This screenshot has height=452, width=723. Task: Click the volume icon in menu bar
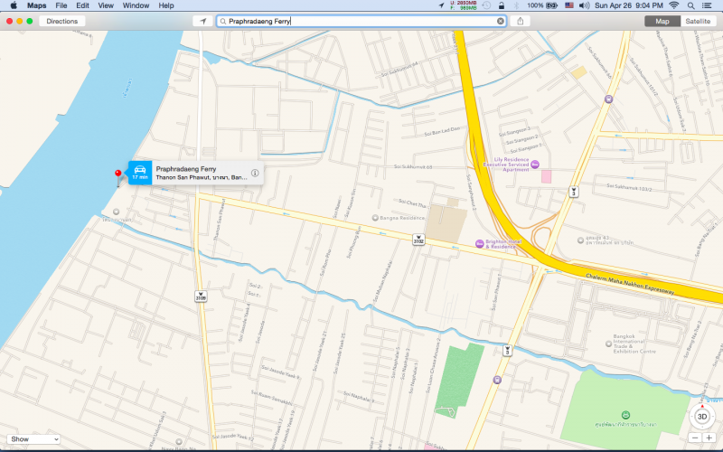(x=584, y=5)
